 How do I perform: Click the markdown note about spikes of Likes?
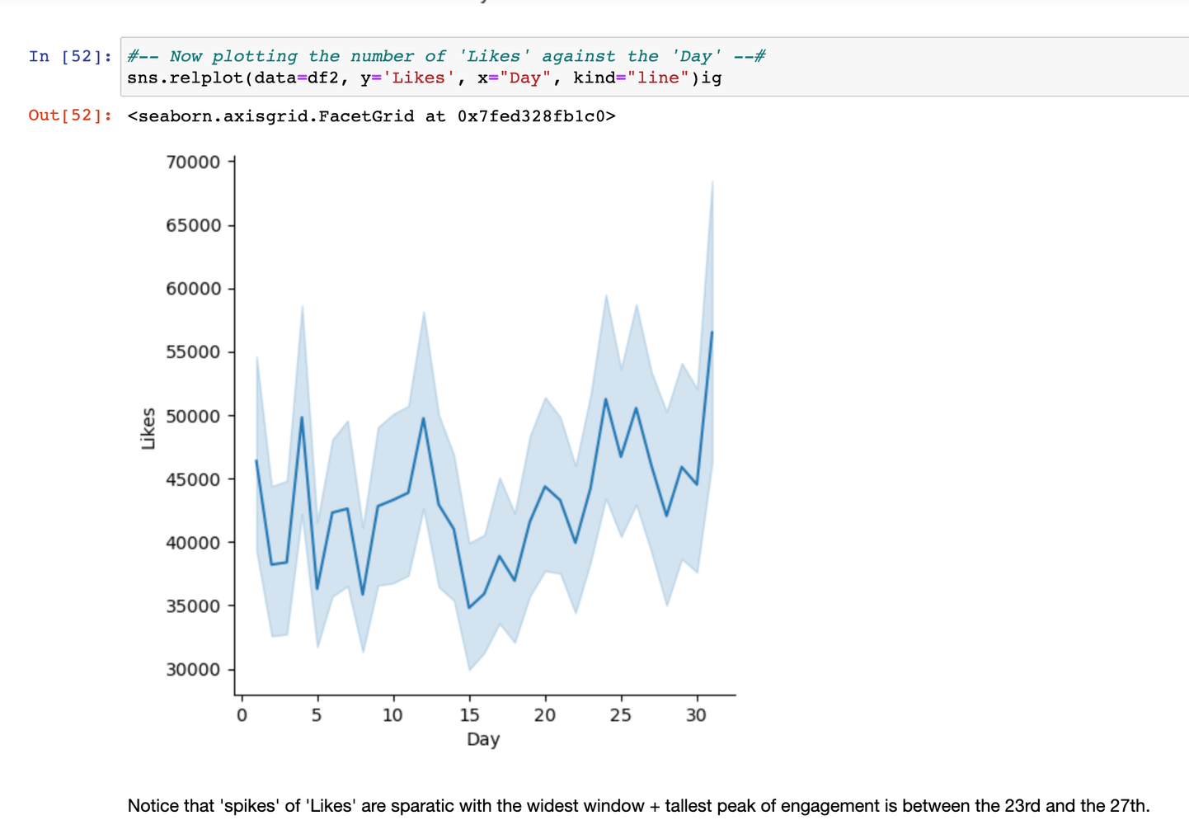click(x=638, y=806)
